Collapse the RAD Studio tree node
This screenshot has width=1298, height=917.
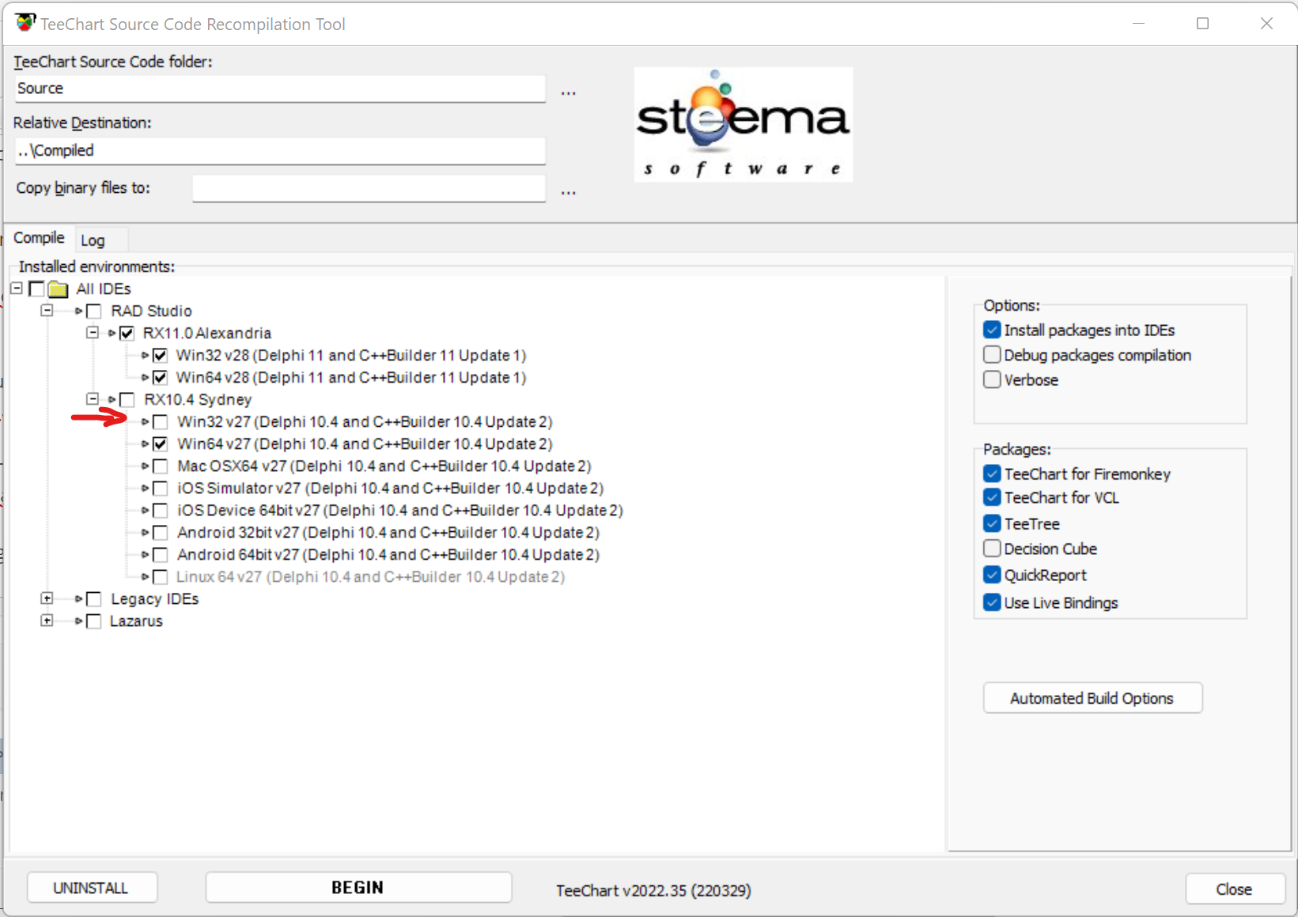(47, 311)
